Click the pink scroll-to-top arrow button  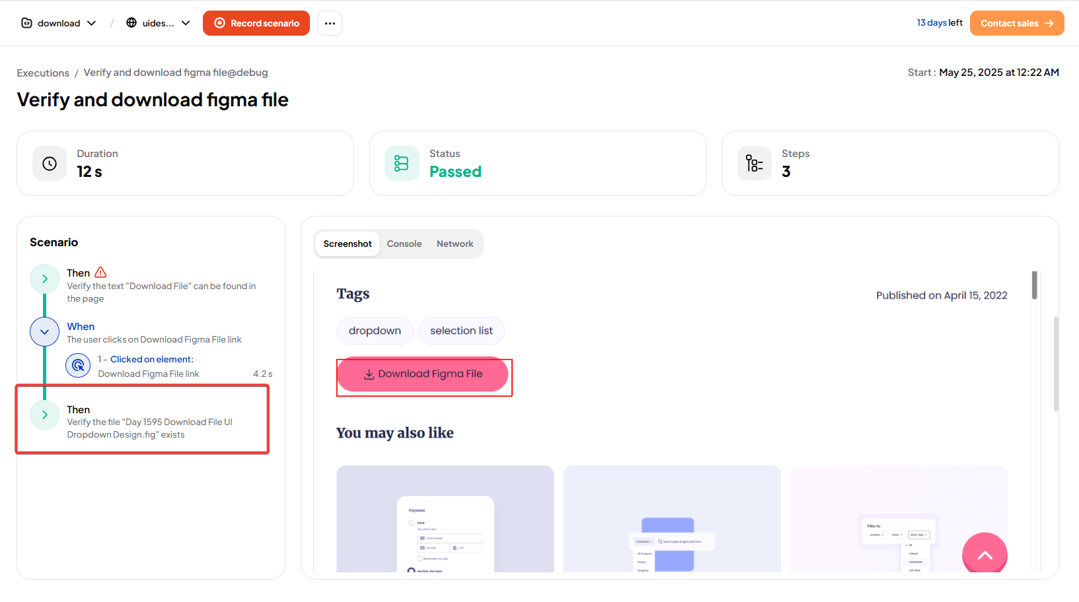click(985, 554)
